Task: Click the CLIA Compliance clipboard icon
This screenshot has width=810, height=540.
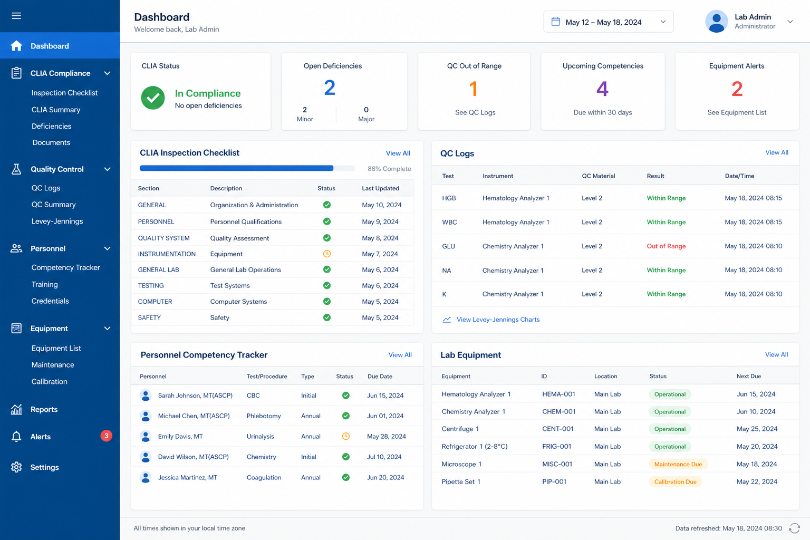Action: tap(16, 73)
